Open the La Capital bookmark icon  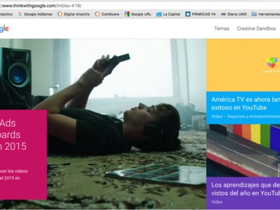(159, 14)
